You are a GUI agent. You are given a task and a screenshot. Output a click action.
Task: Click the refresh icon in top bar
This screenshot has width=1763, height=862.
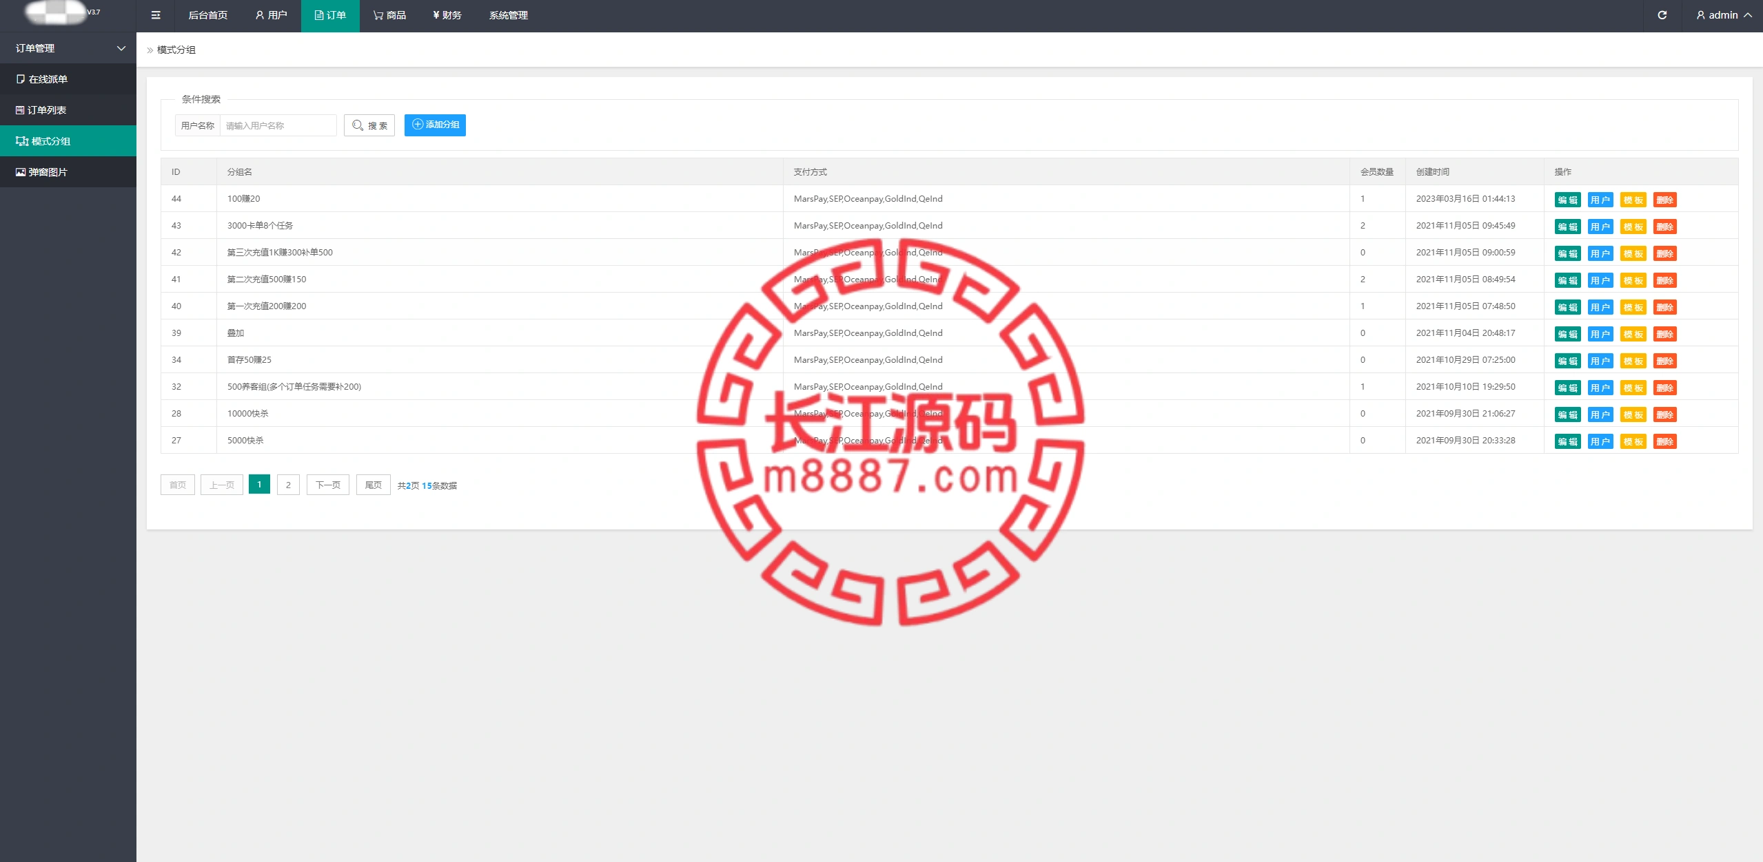[x=1662, y=15]
